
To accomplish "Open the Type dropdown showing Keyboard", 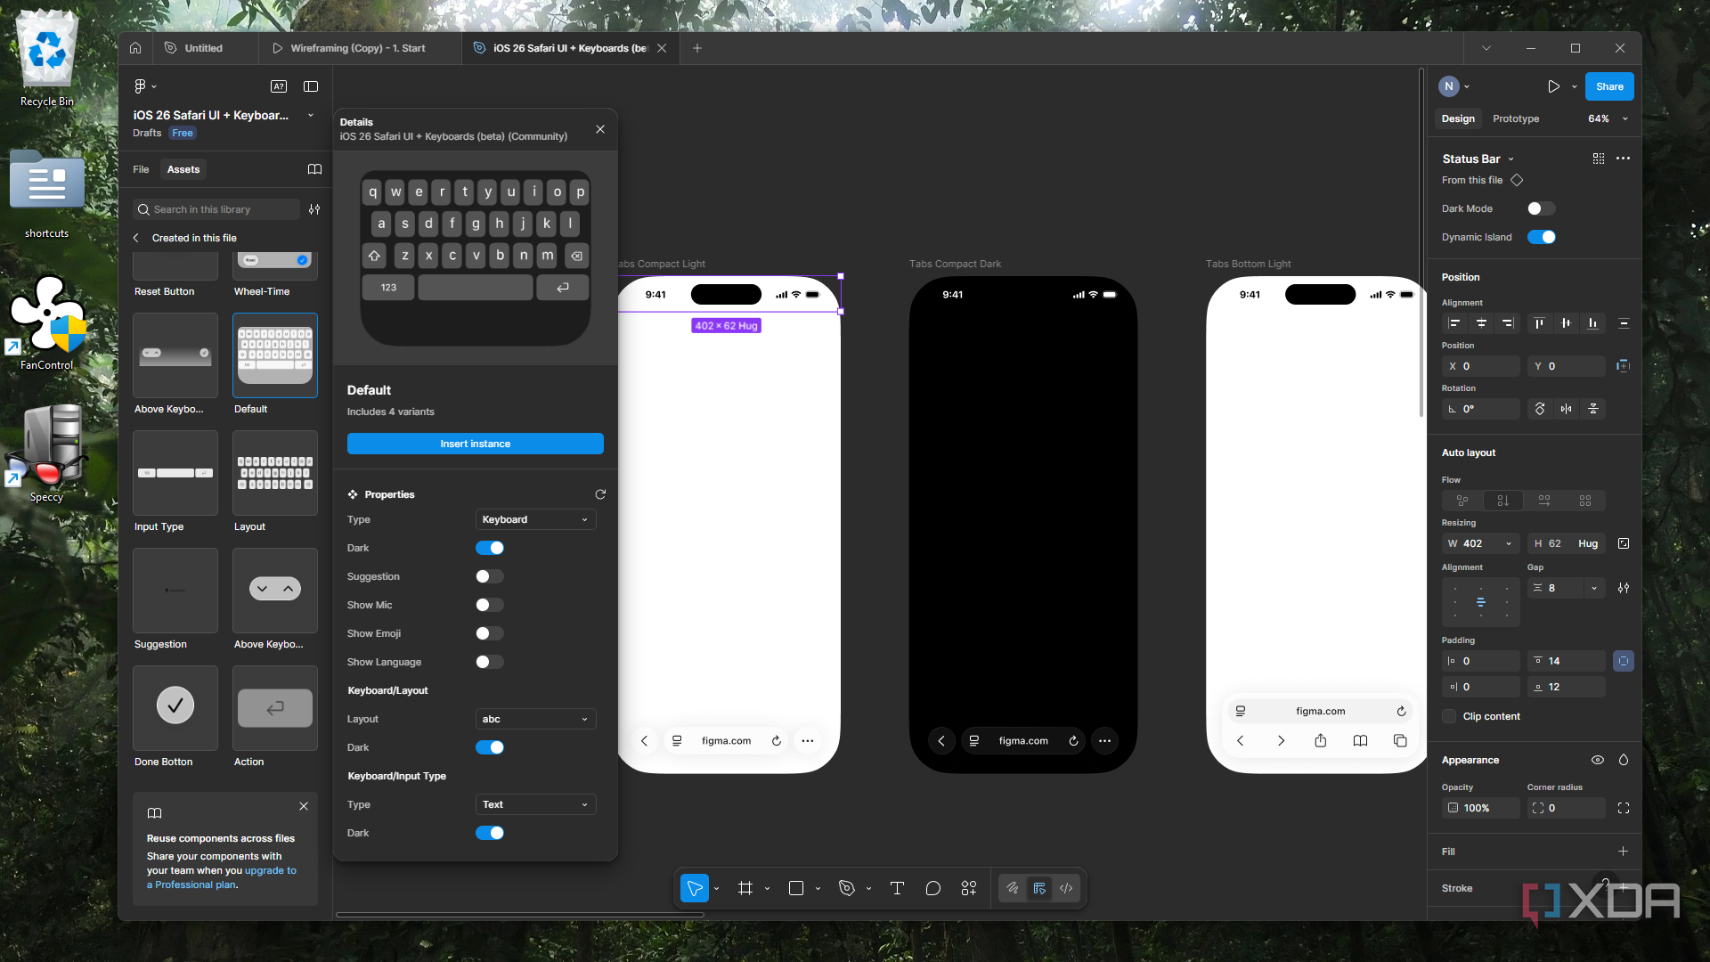I will pyautogui.click(x=535, y=519).
